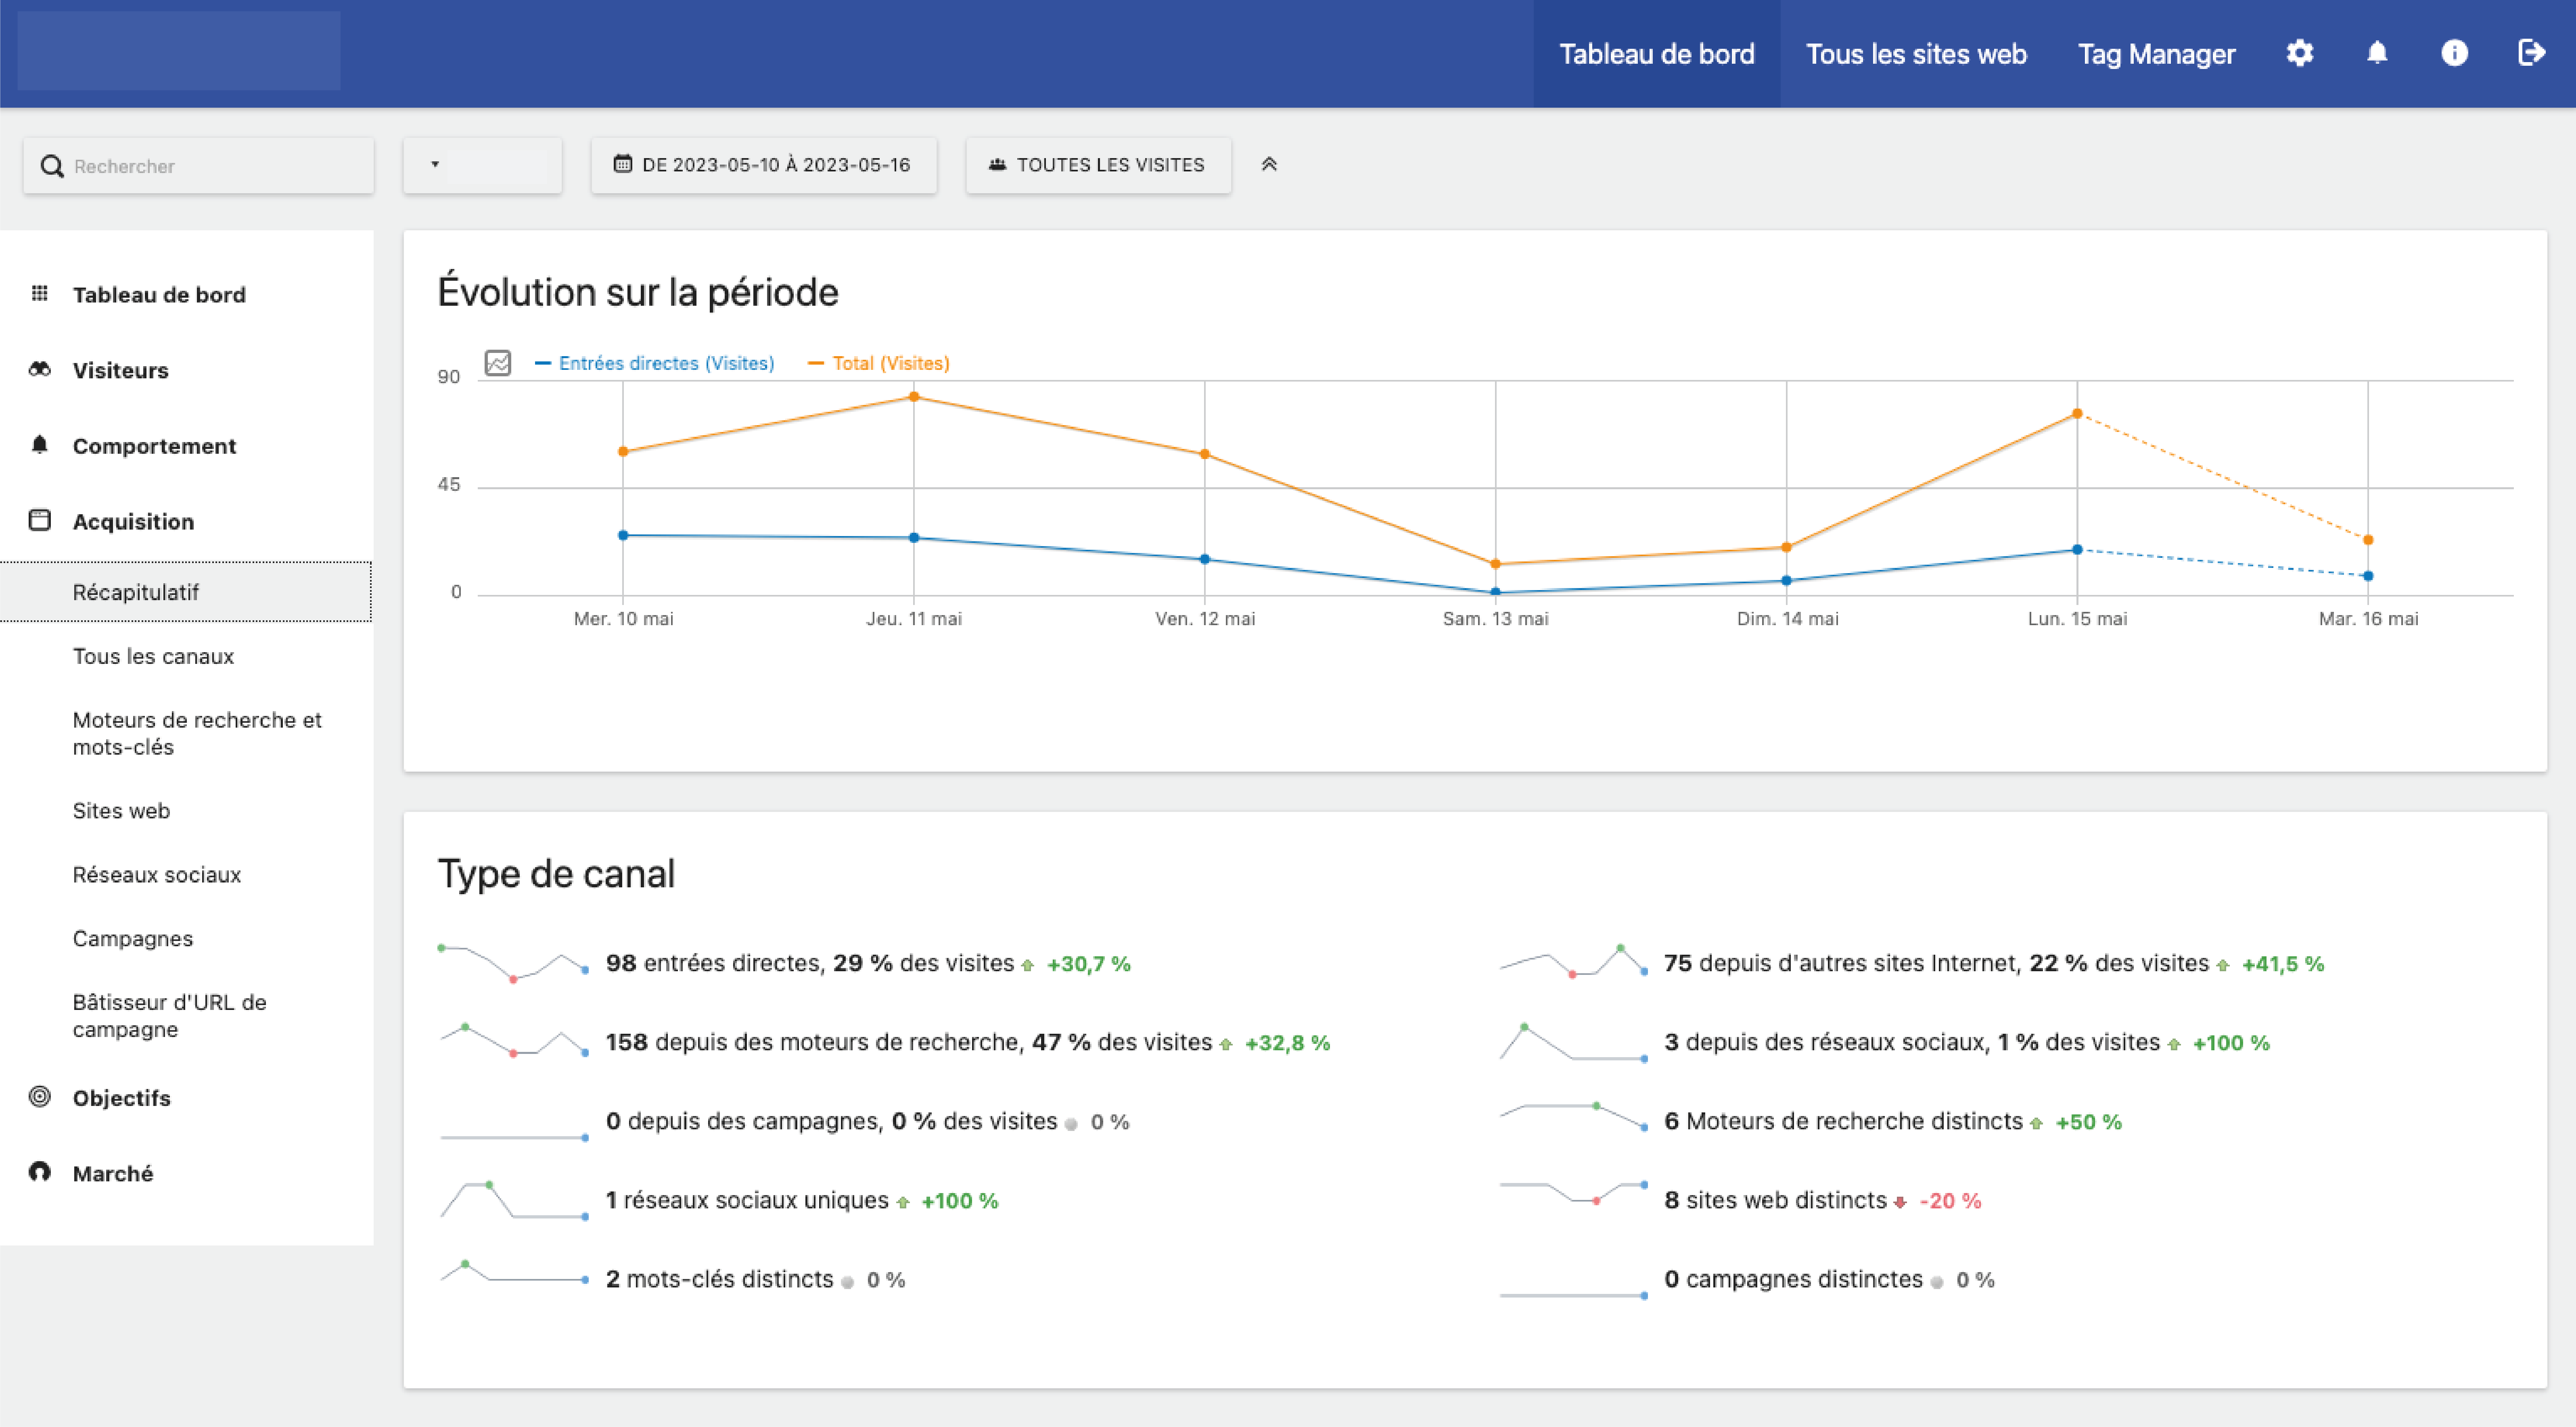Expand the Comportement sidebar section

(154, 446)
